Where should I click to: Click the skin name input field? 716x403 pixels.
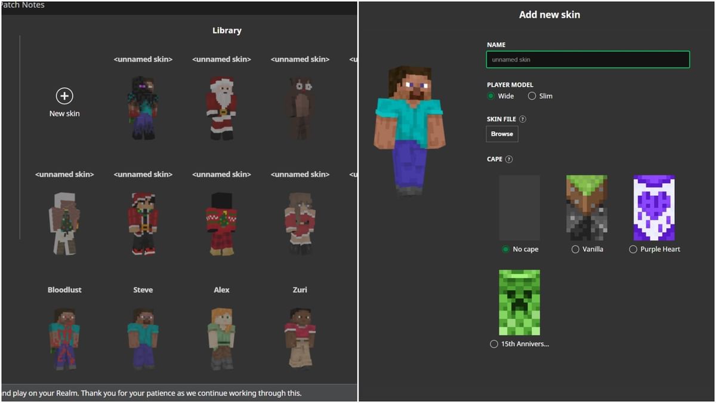coord(588,59)
